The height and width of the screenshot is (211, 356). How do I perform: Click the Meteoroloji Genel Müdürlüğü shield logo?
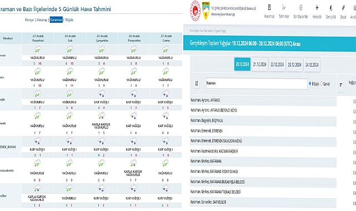coord(205,11)
